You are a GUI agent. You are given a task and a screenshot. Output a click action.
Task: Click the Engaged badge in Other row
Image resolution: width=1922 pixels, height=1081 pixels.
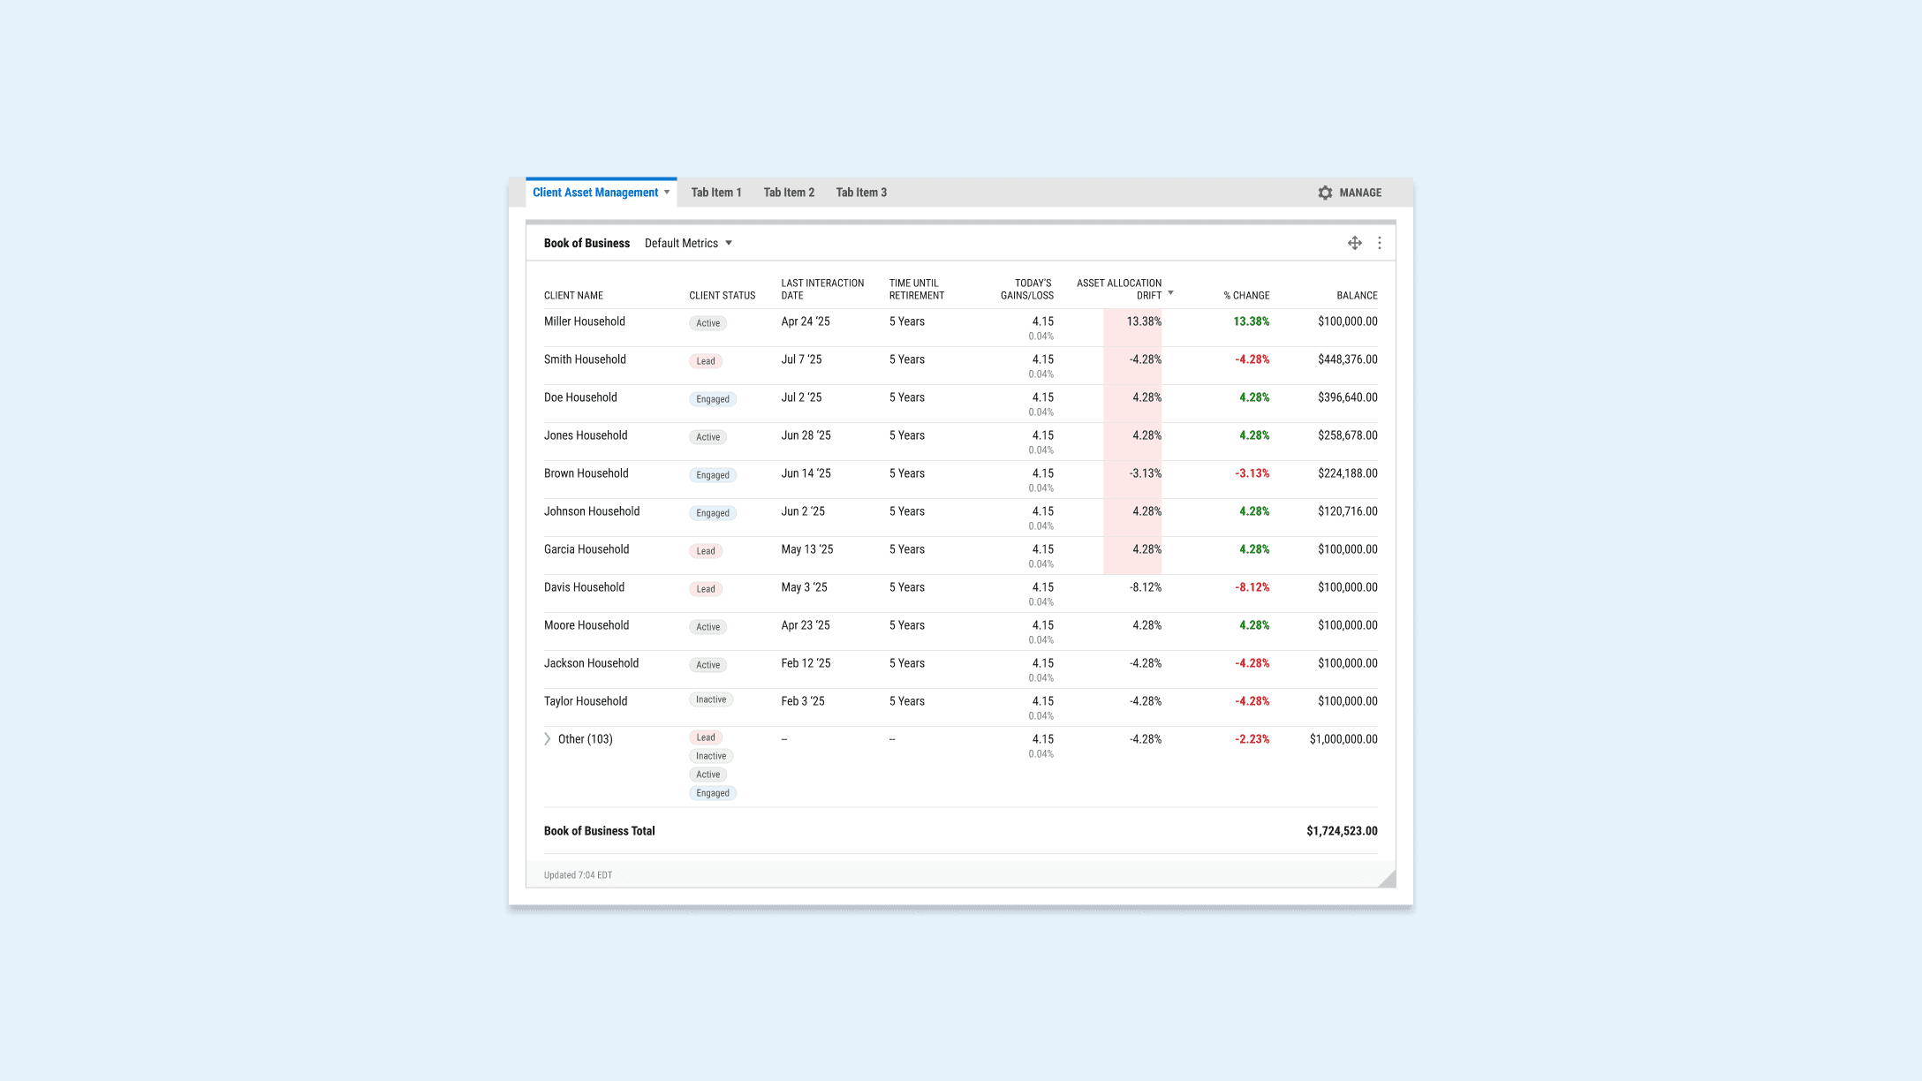tap(713, 793)
